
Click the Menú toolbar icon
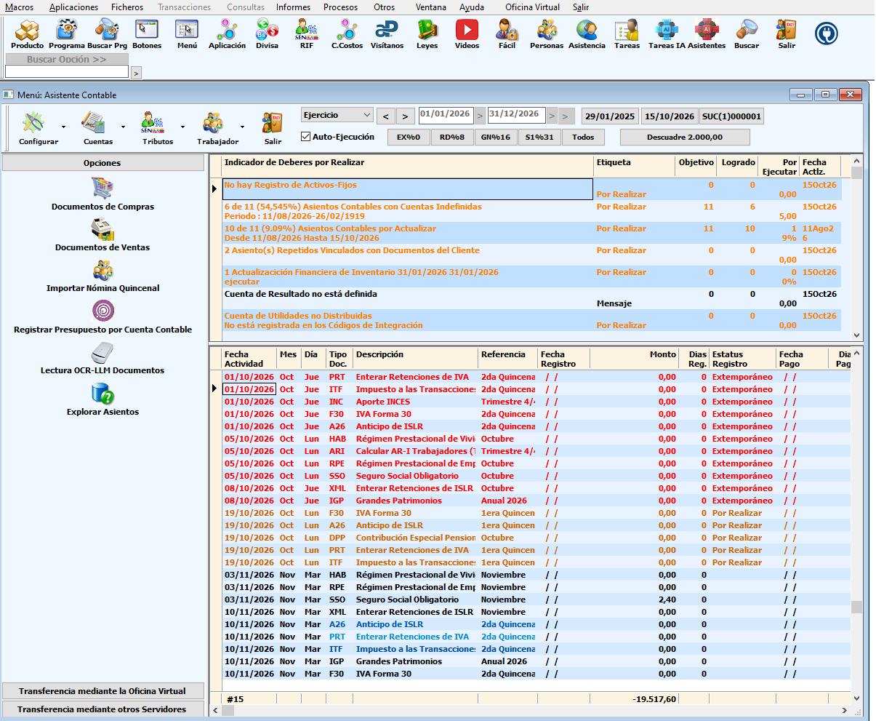[x=187, y=34]
